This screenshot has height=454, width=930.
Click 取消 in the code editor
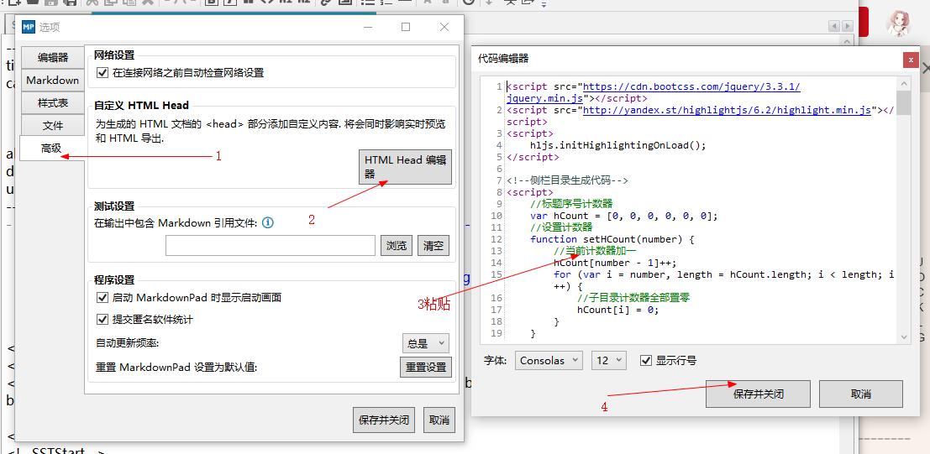(860, 394)
